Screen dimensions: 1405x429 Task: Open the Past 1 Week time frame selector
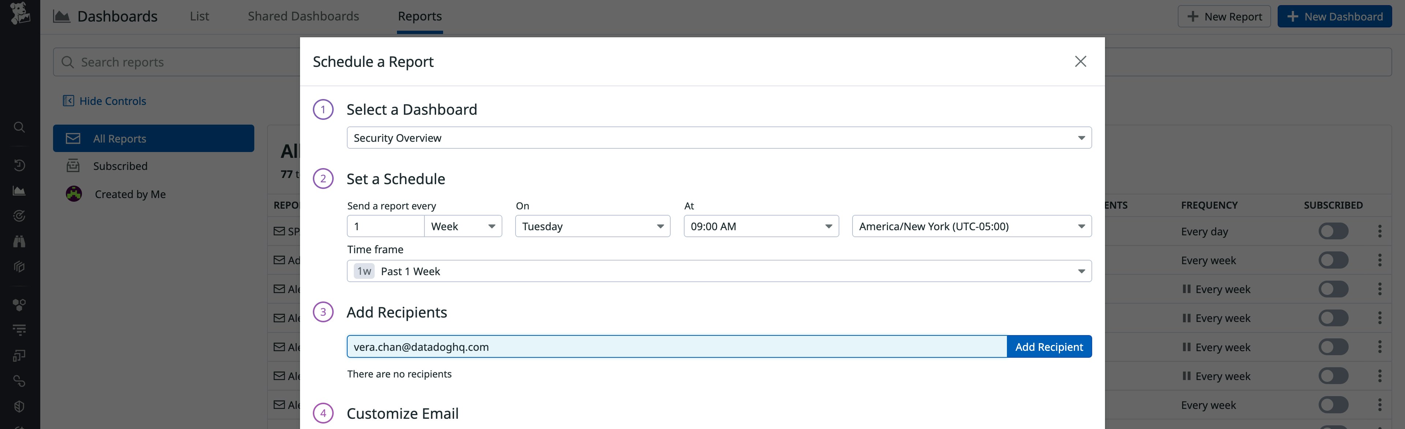[x=719, y=270]
